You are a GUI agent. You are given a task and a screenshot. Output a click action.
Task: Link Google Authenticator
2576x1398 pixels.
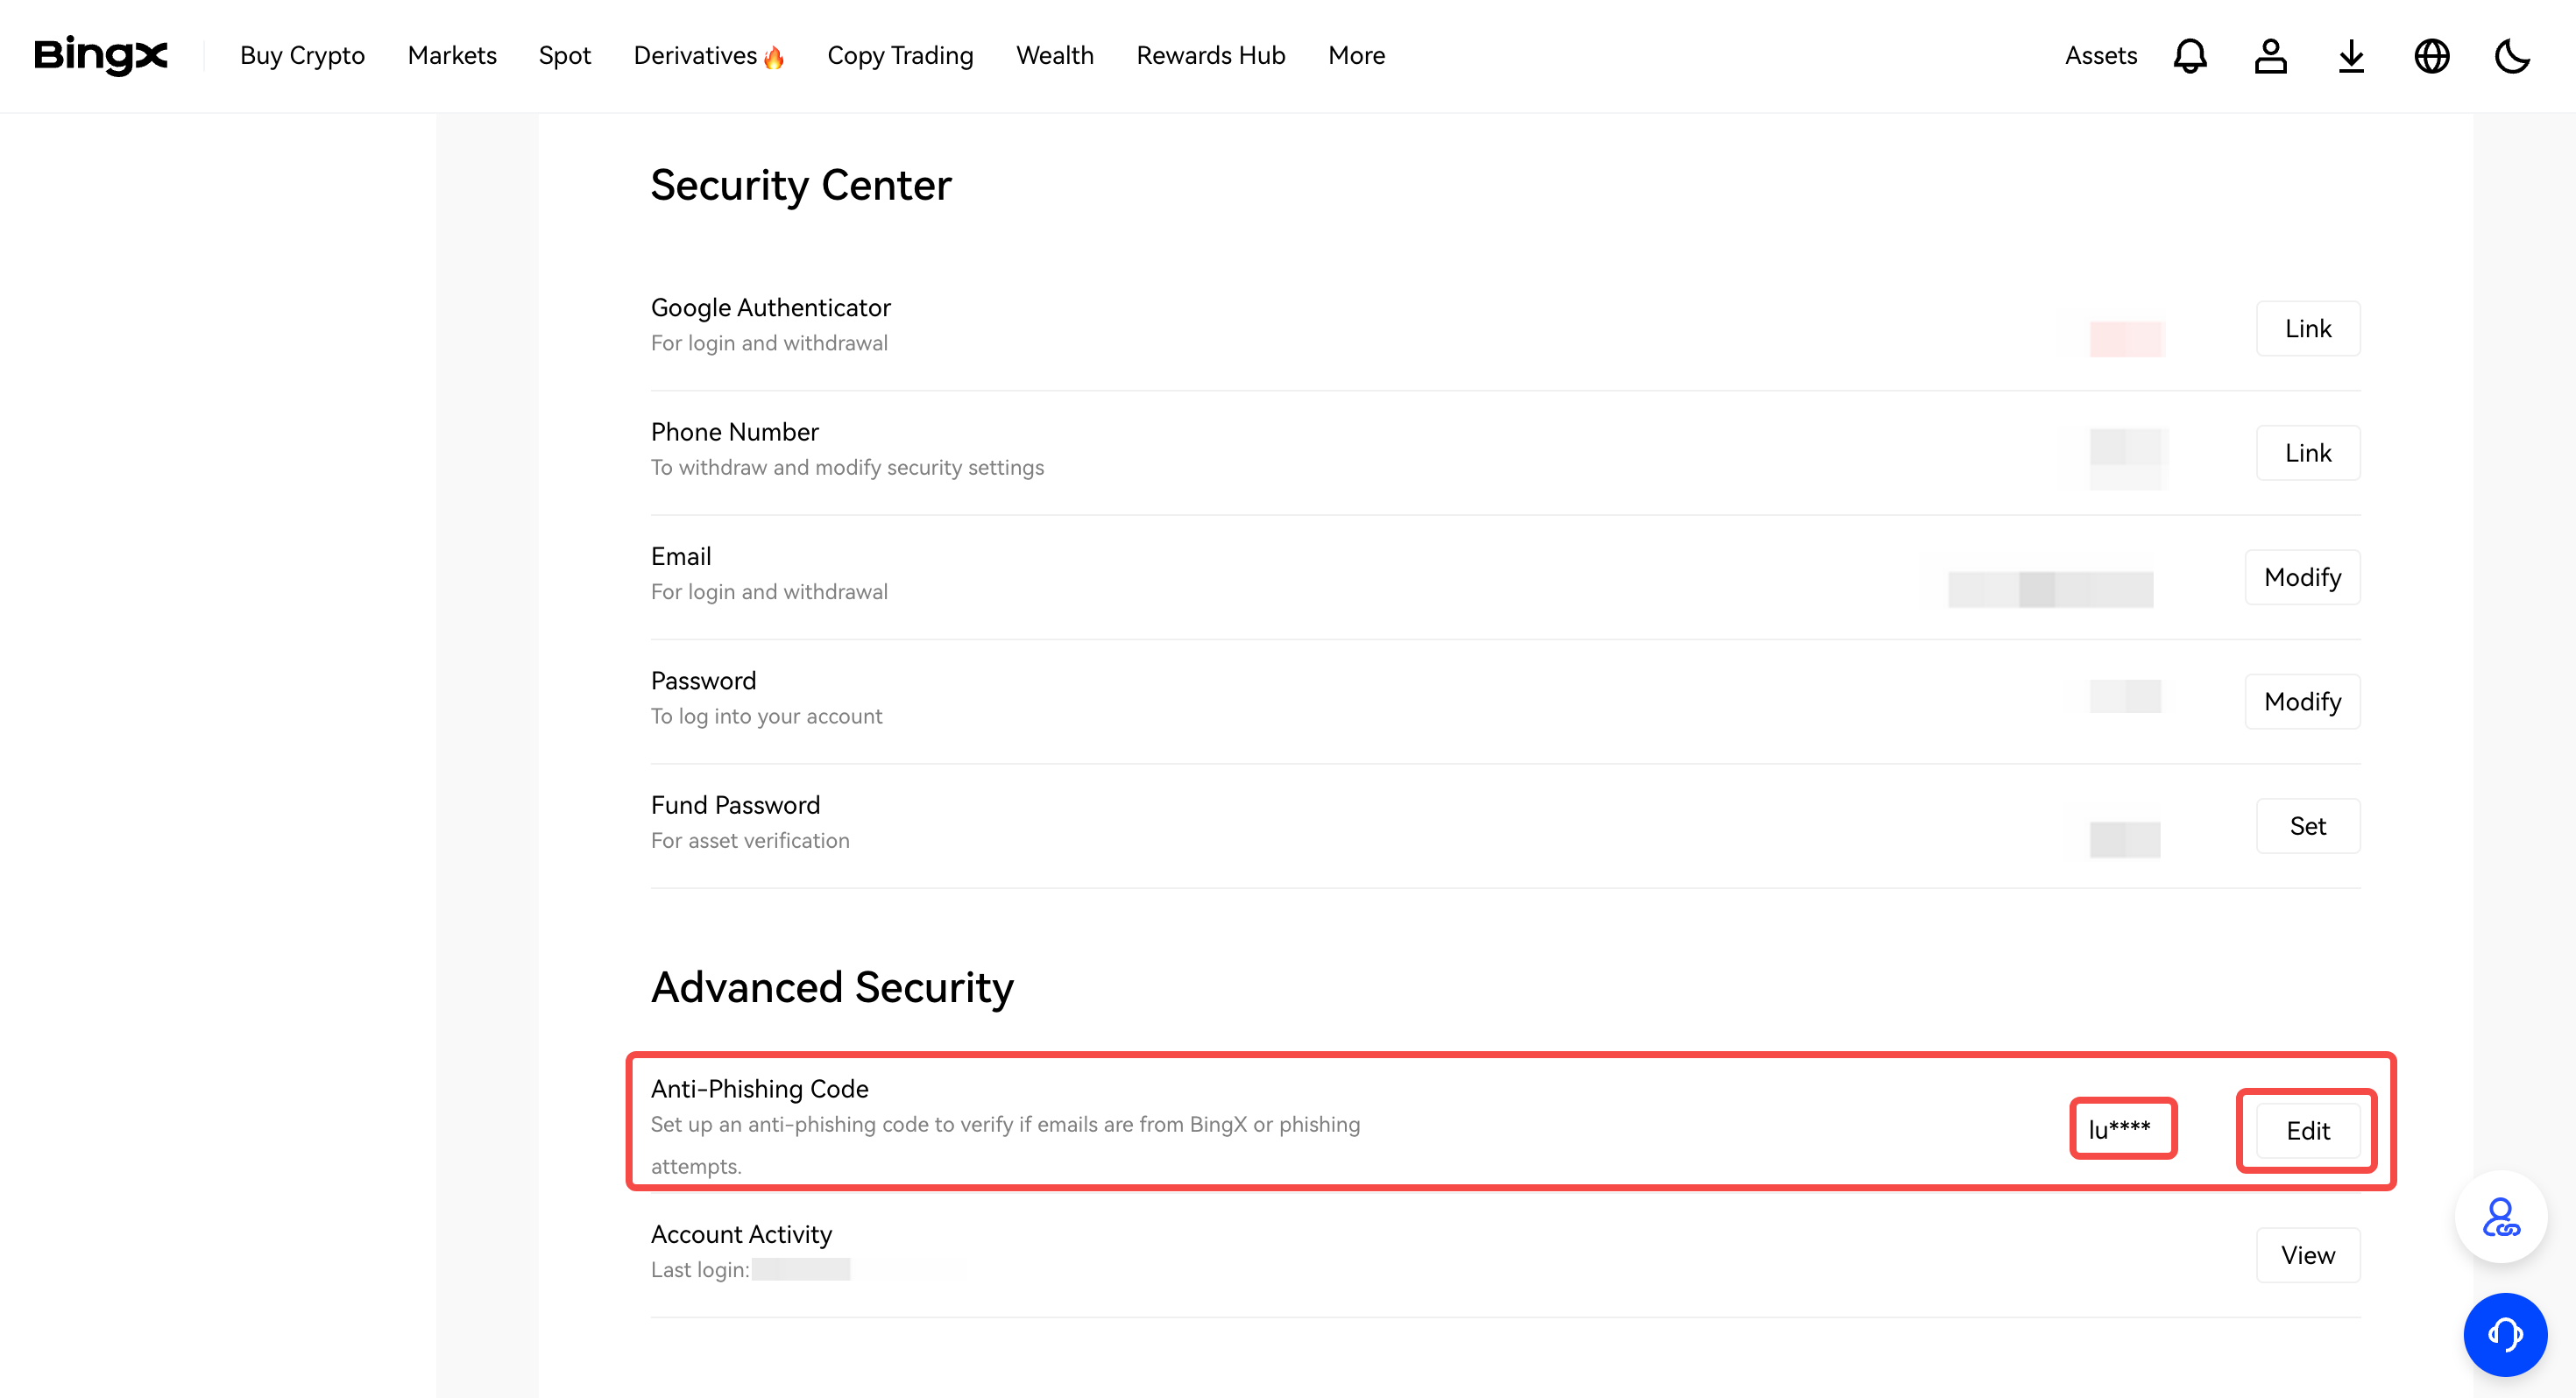coord(2307,329)
